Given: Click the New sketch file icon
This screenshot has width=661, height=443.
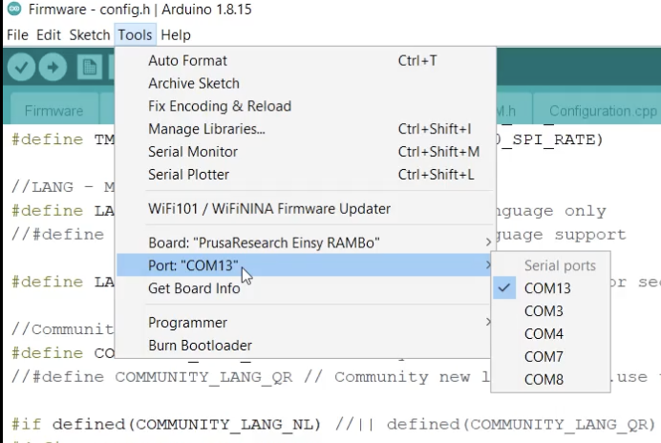Looking at the screenshot, I should pyautogui.click(x=90, y=67).
